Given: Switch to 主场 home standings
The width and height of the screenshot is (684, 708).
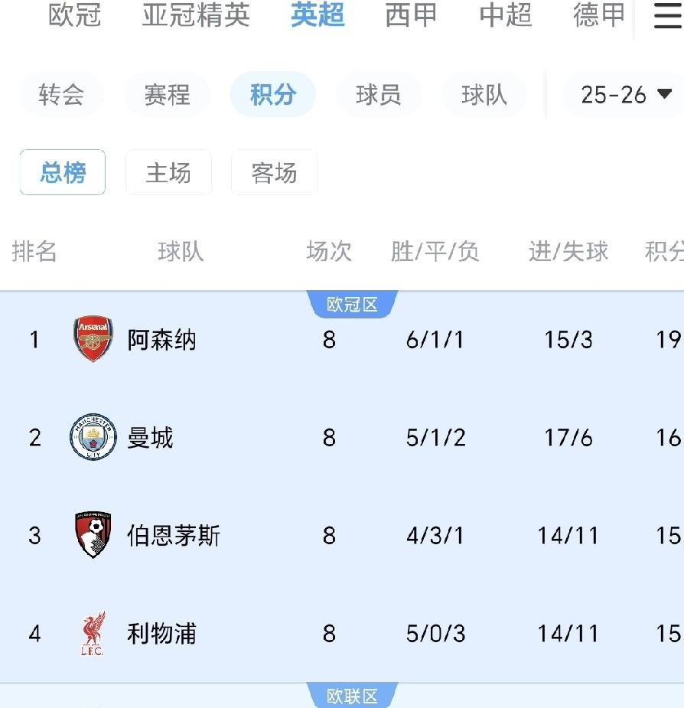Looking at the screenshot, I should tap(168, 173).
